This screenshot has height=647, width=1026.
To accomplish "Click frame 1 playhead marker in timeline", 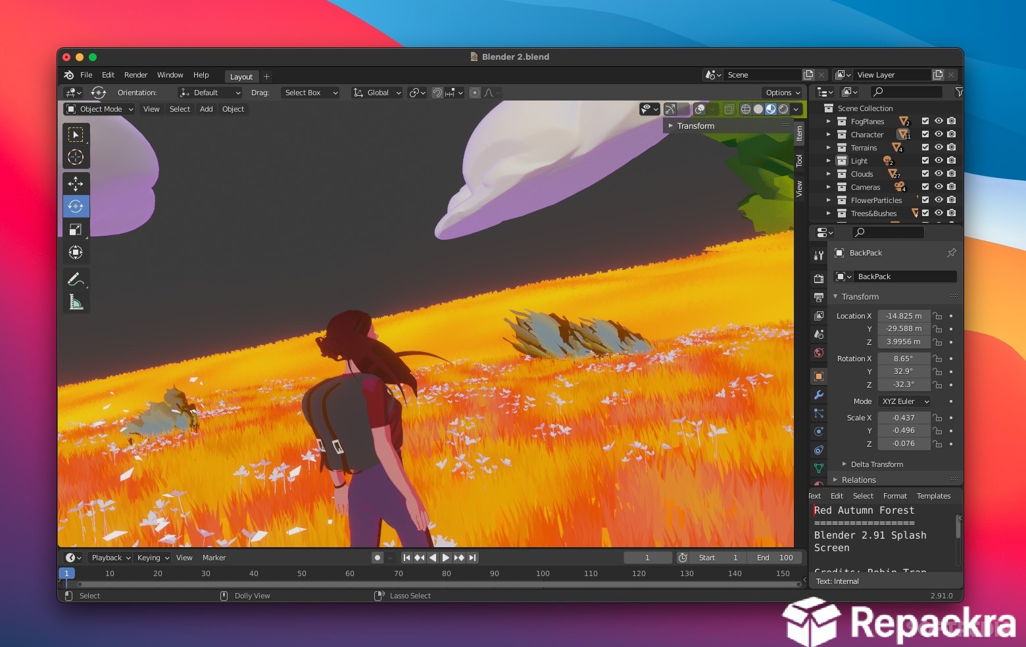I will pos(66,573).
